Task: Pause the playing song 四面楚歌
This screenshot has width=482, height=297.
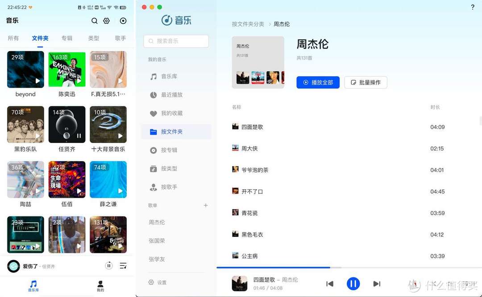Action: [x=353, y=283]
